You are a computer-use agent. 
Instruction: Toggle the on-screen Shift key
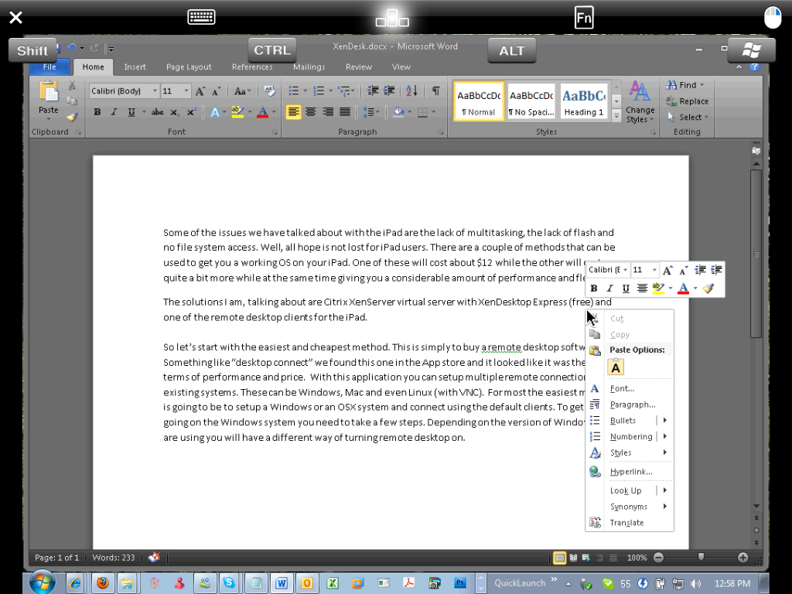point(32,50)
